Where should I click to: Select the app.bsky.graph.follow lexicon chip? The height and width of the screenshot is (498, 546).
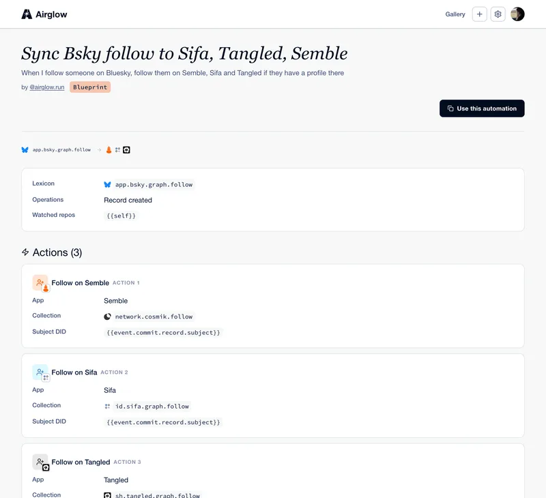pyautogui.click(x=149, y=184)
